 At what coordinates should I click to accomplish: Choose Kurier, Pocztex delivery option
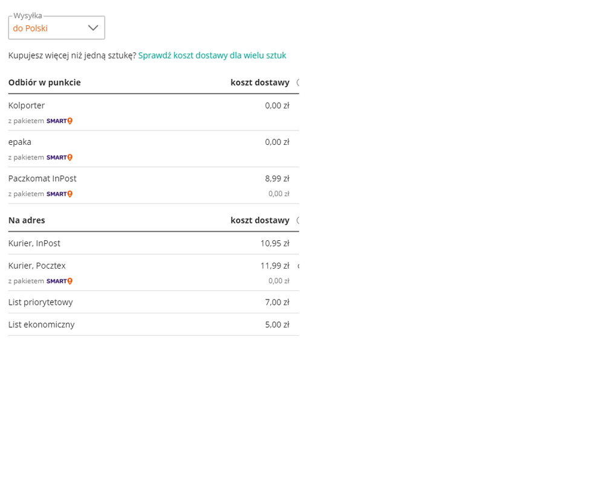click(x=37, y=266)
